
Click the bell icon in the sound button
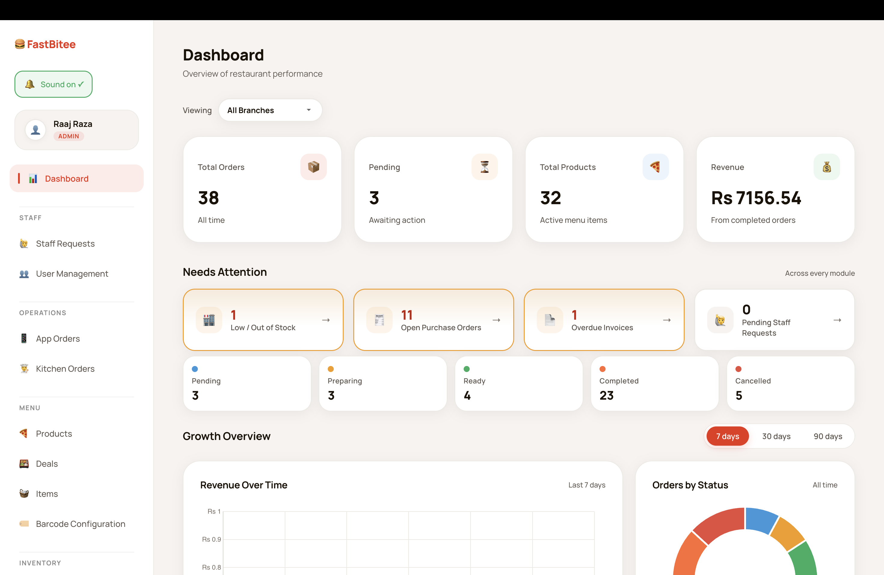30,84
